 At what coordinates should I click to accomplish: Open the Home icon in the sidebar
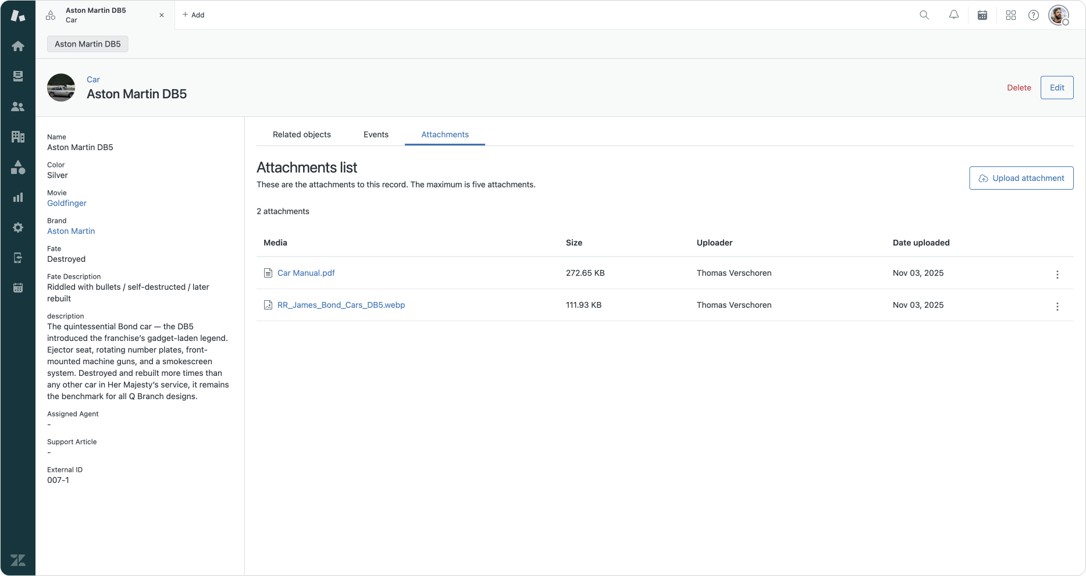click(18, 46)
